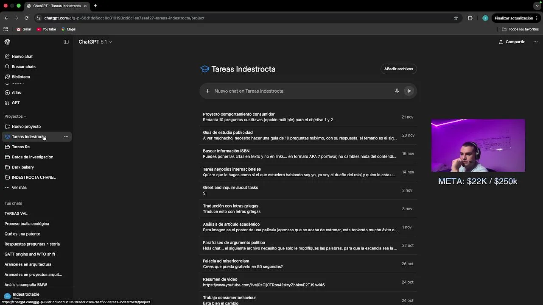
Task: Open Gmail bookmark
Action: point(24,29)
